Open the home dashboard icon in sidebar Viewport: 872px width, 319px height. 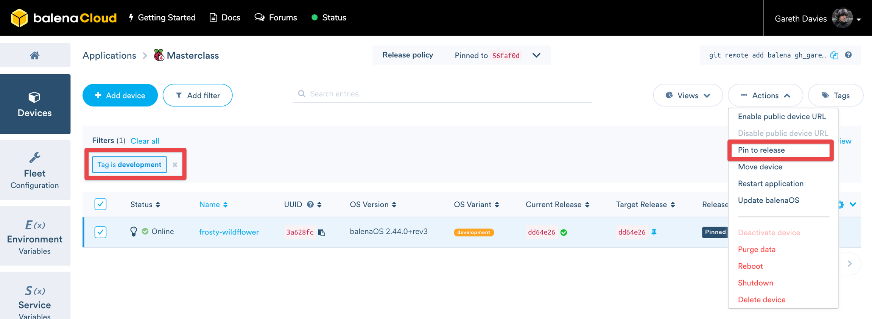pos(35,55)
